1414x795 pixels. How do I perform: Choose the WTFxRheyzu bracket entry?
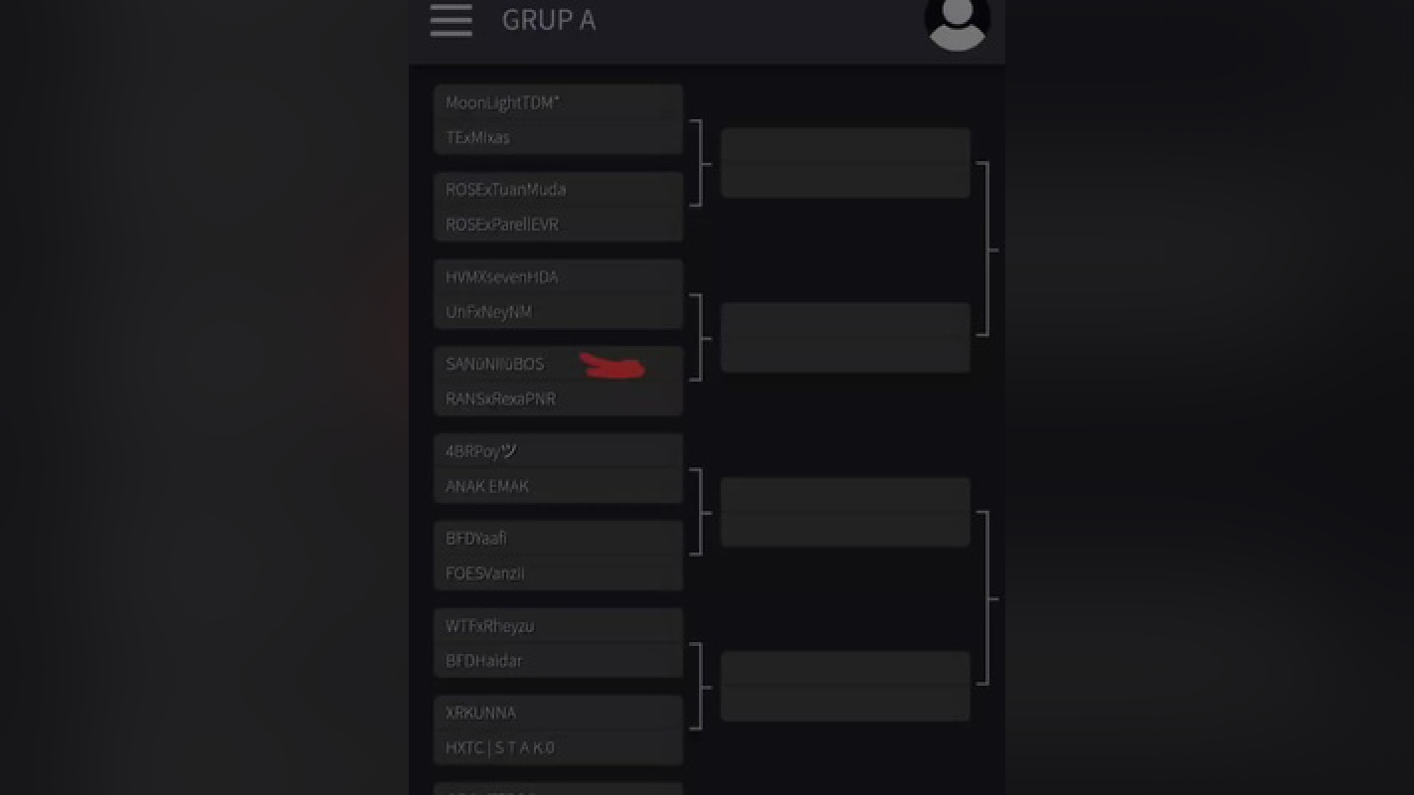tap(558, 626)
